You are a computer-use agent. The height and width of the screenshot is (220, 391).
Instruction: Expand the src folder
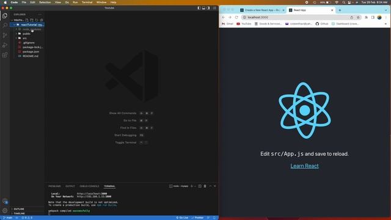tap(27, 38)
